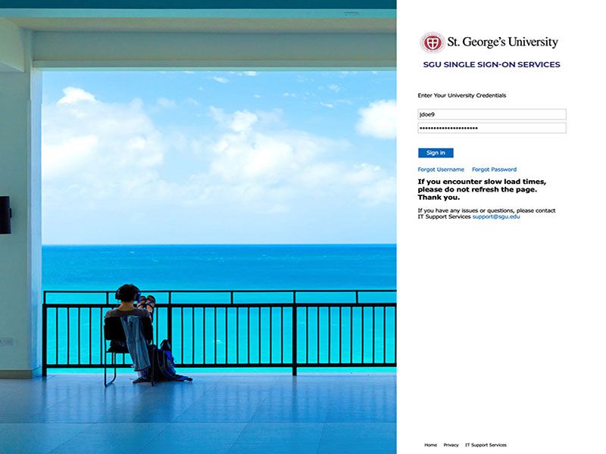This screenshot has height=454, width=606.
Task: Open the Home footer link
Action: [x=432, y=445]
